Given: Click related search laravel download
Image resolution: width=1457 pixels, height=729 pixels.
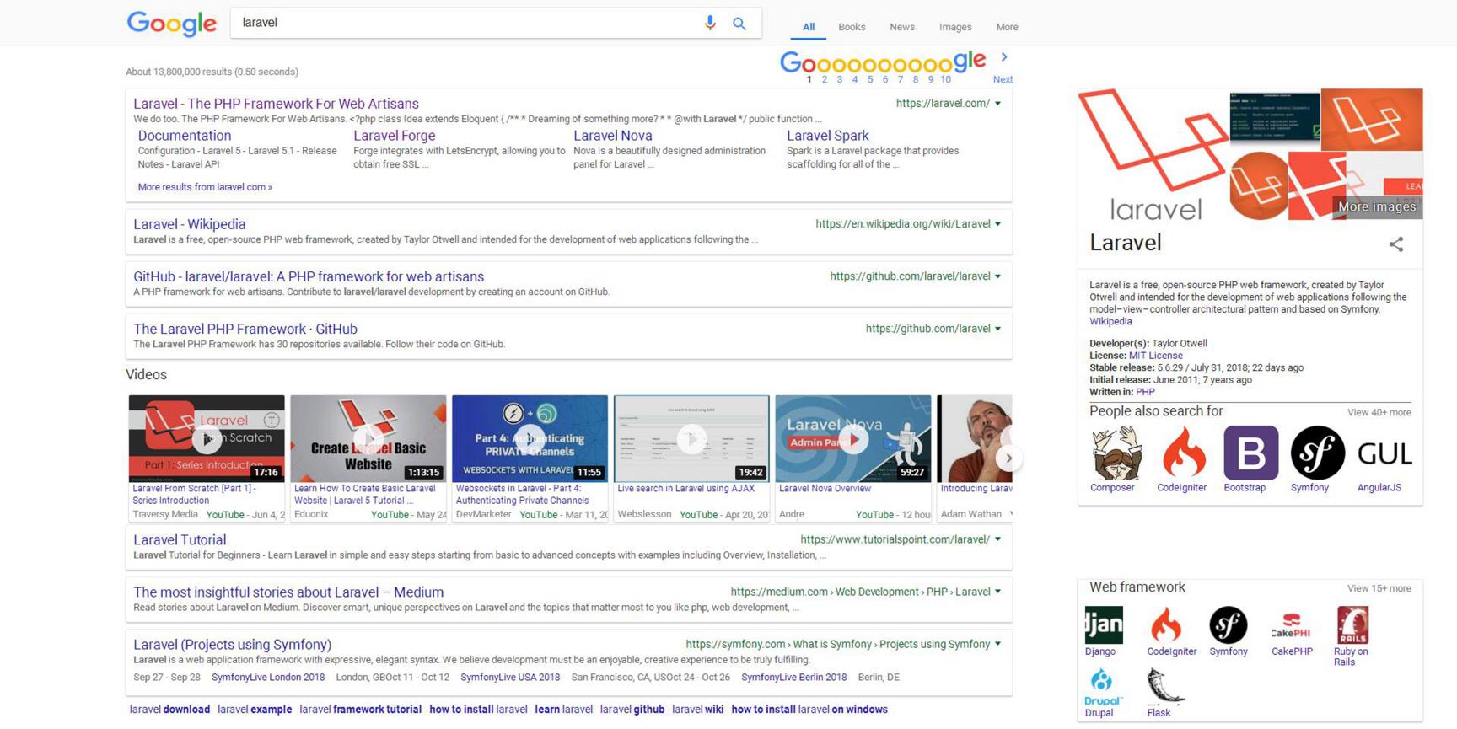Looking at the screenshot, I should click(x=169, y=710).
